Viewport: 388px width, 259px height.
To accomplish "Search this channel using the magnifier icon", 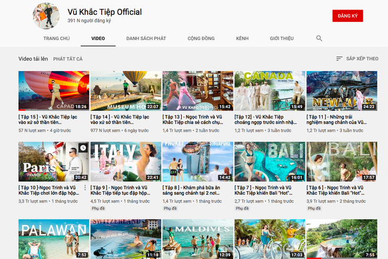I will [x=319, y=38].
